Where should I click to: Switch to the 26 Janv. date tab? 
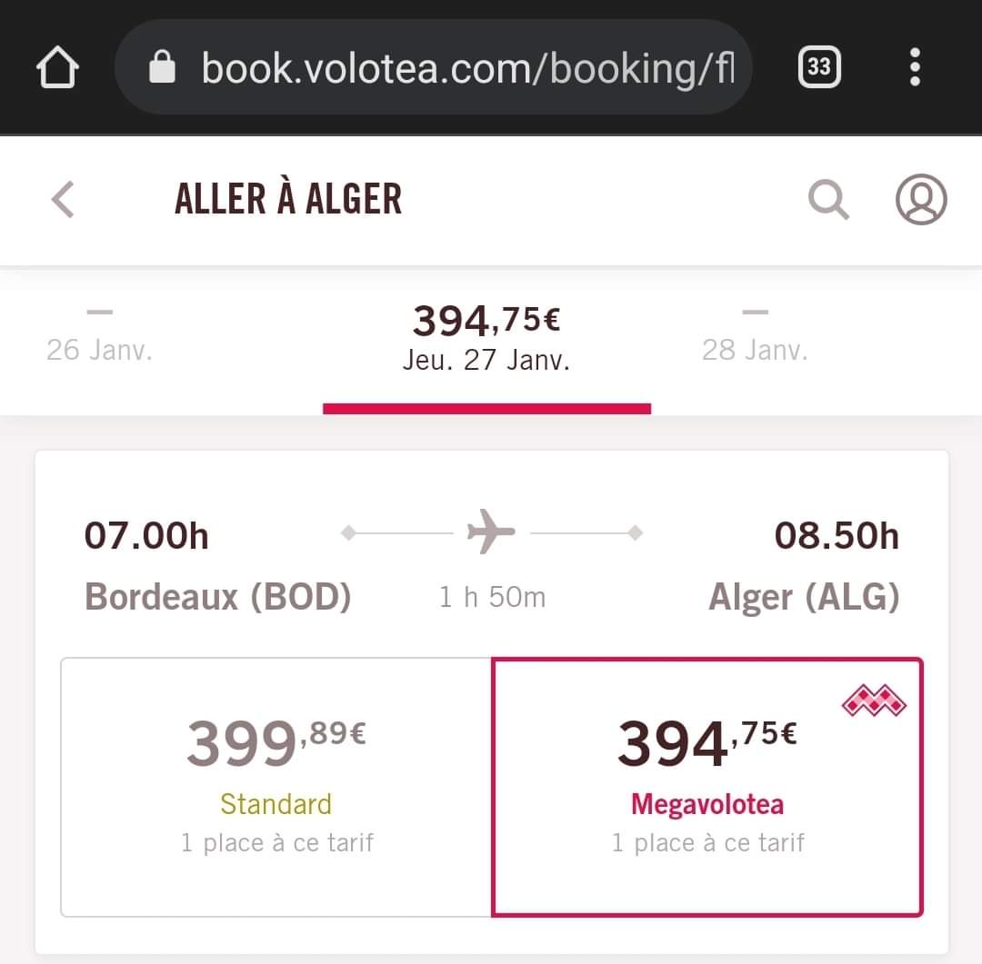point(100,338)
